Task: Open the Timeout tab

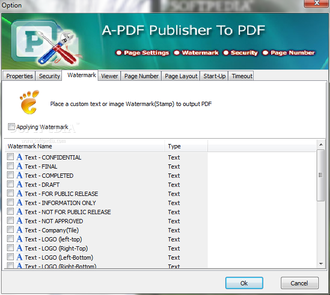Action: [x=242, y=76]
